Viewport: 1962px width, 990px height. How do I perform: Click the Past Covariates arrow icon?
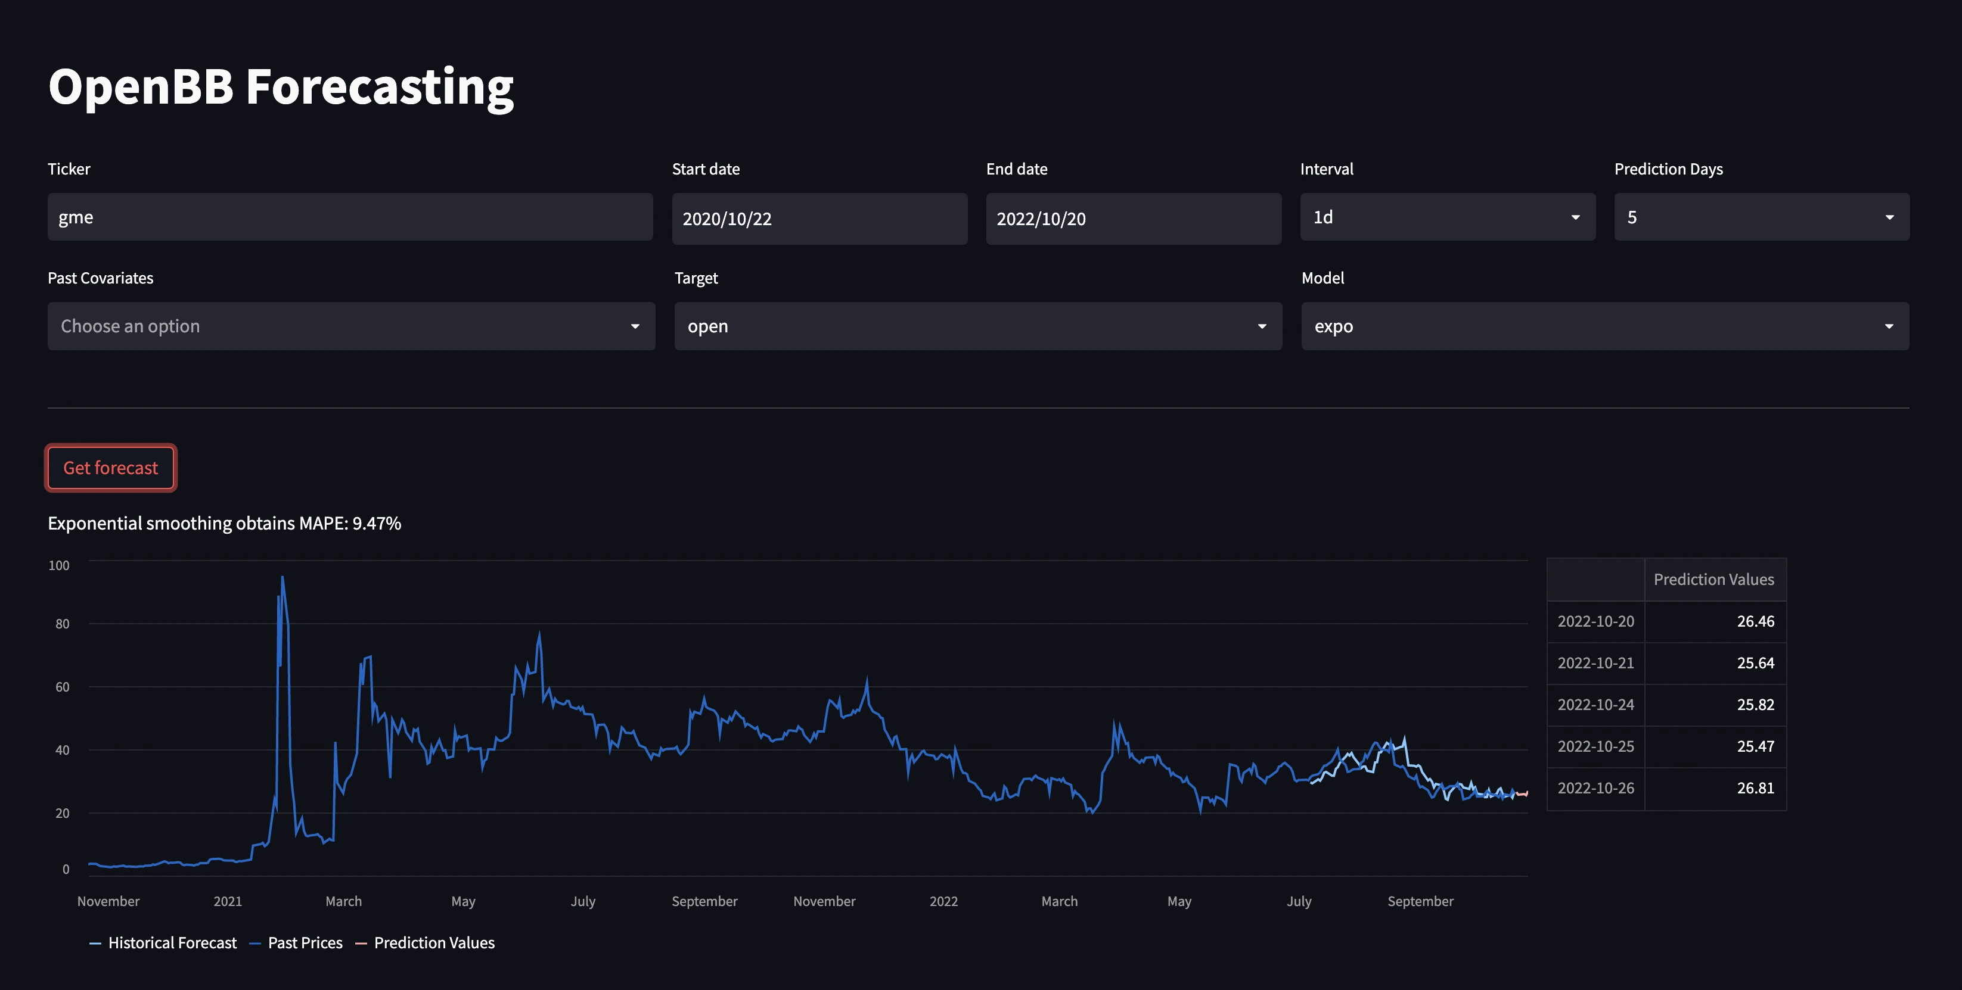tap(635, 326)
